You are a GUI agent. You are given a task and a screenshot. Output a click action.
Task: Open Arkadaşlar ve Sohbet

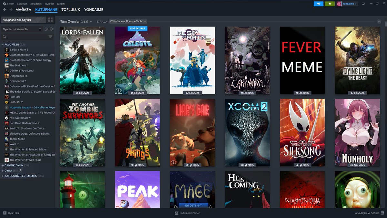[367, 213]
